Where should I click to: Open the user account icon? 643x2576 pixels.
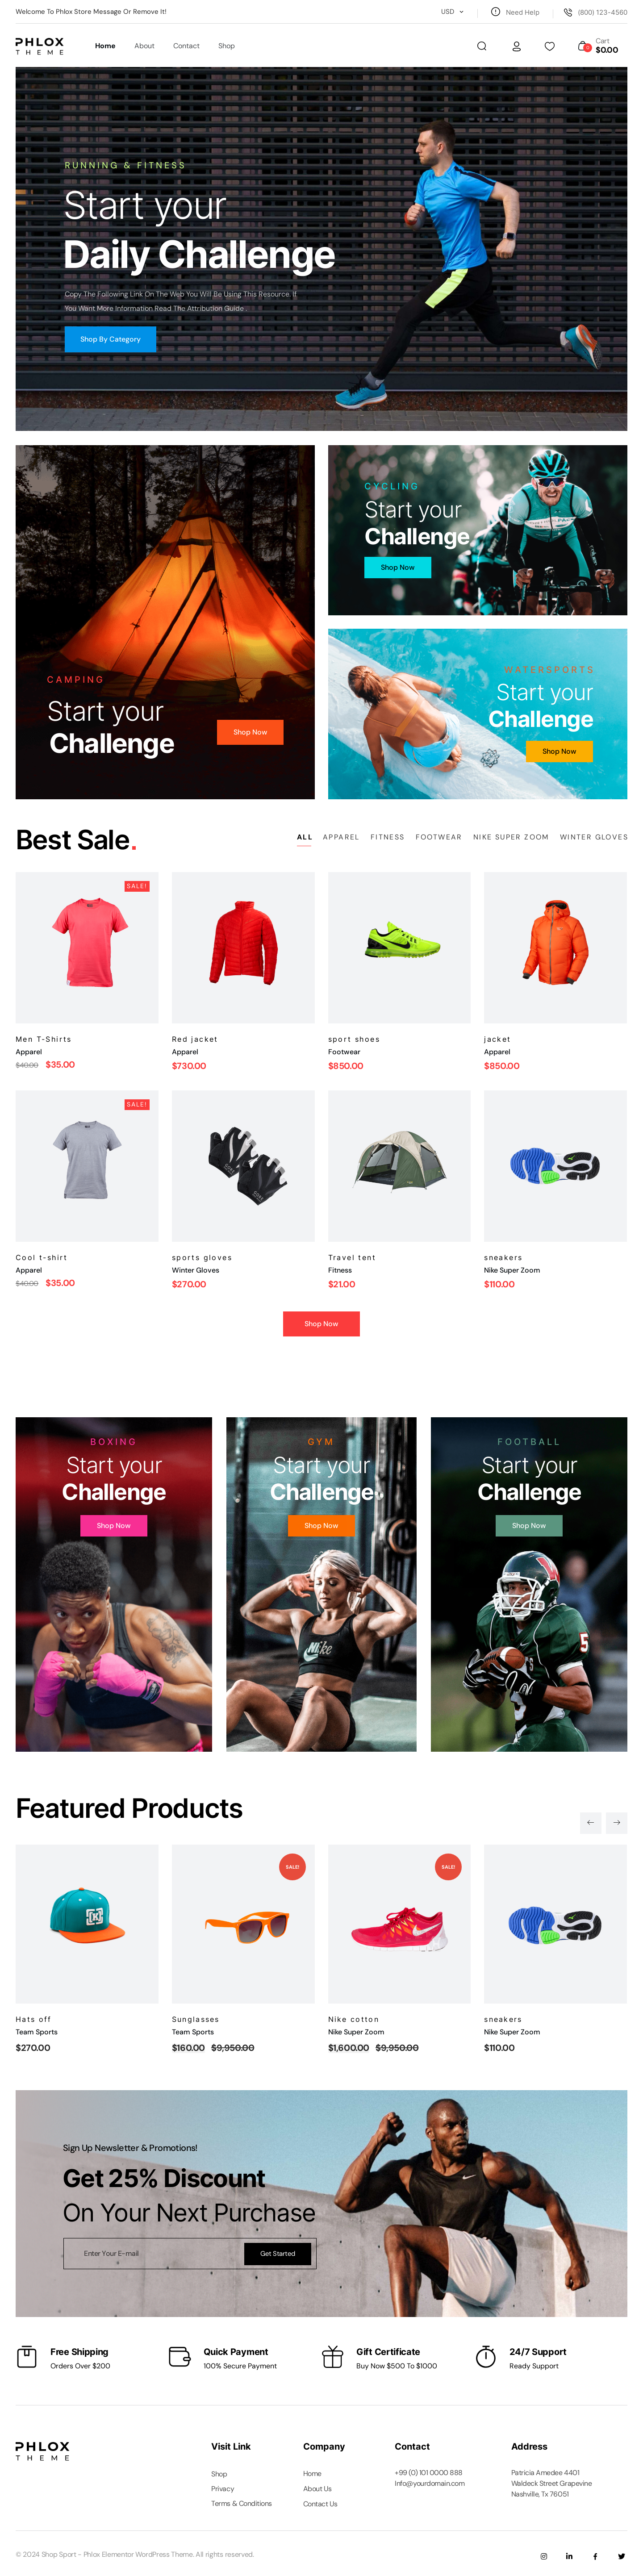pos(516,46)
